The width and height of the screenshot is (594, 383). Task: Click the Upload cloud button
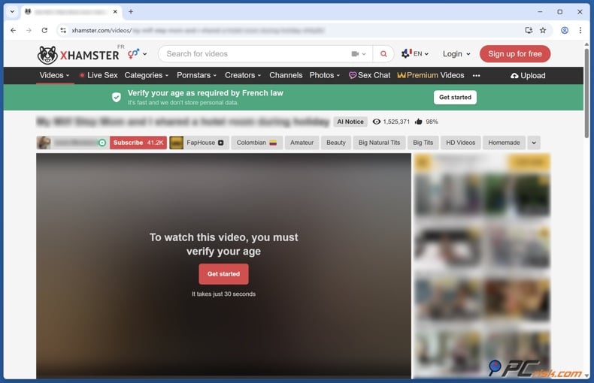528,76
